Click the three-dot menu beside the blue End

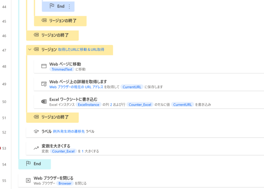pyautogui.click(x=69, y=7)
